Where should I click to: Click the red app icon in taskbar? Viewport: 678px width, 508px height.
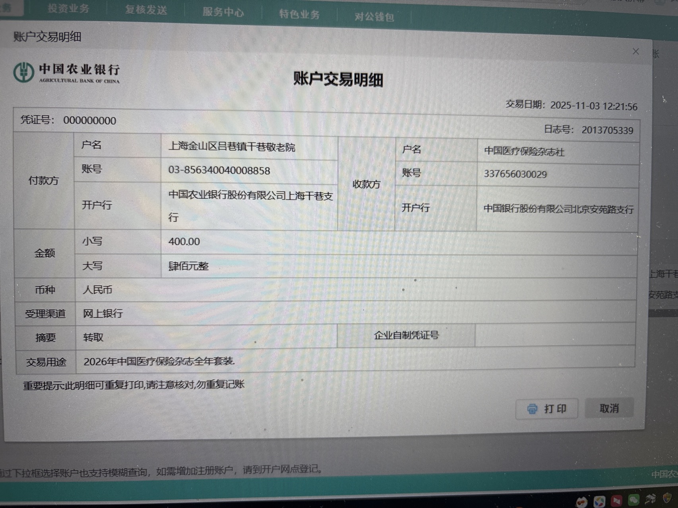tap(616, 501)
